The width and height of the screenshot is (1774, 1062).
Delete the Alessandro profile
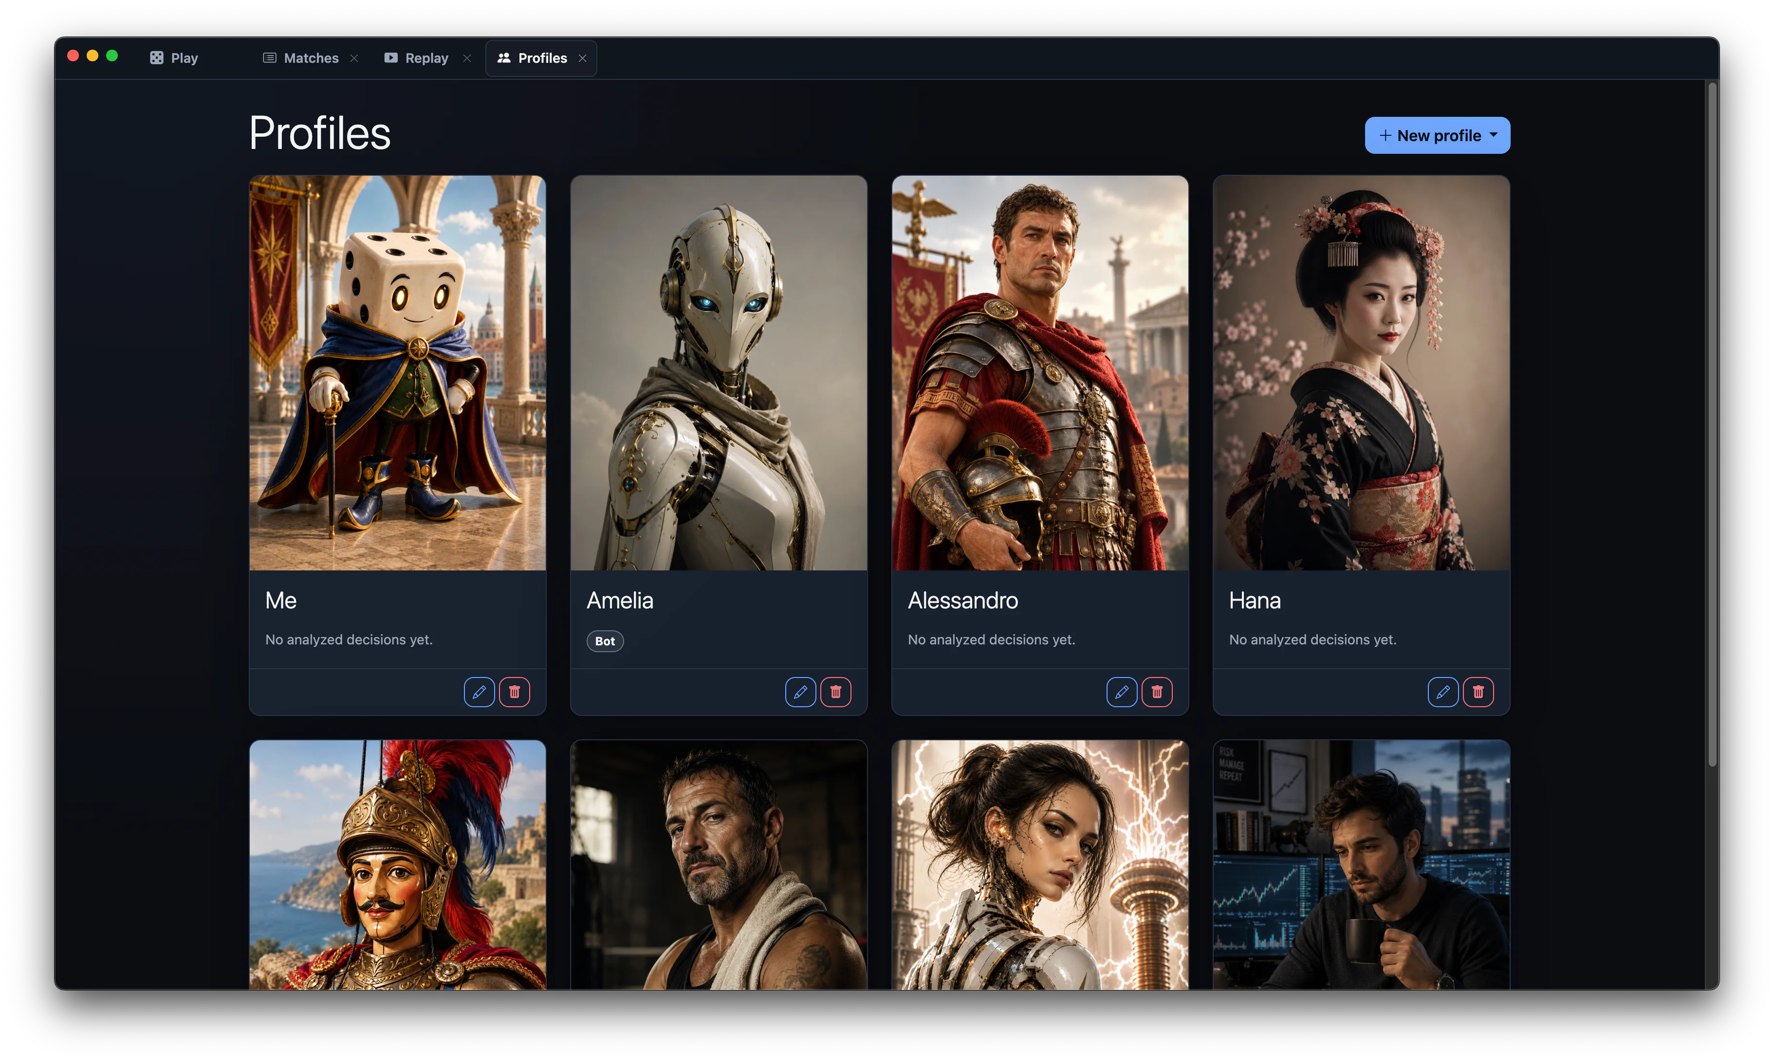pyautogui.click(x=1156, y=692)
